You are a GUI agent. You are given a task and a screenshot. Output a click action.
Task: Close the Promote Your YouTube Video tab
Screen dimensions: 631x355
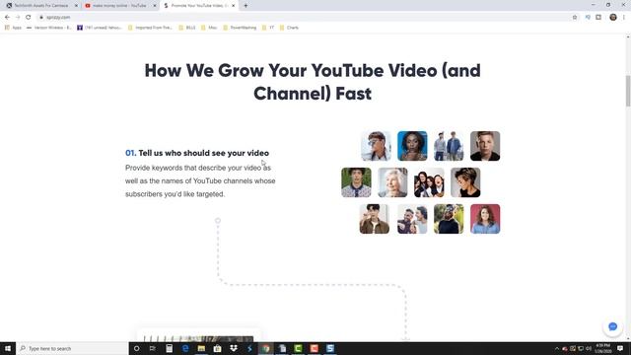[233, 6]
